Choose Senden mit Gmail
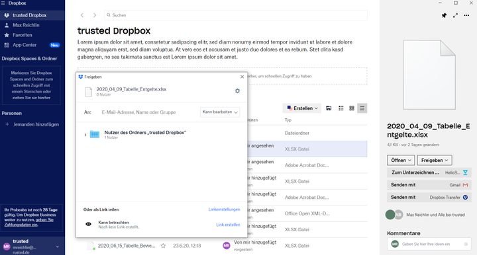 click(x=429, y=185)
